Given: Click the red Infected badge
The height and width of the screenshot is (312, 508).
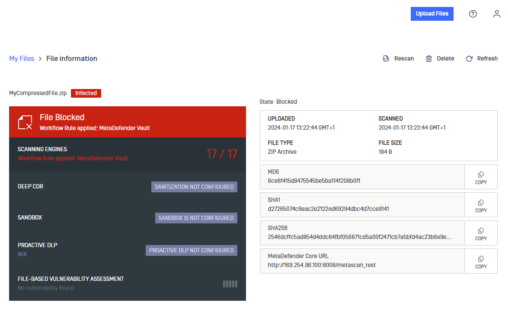Looking at the screenshot, I should (x=86, y=93).
